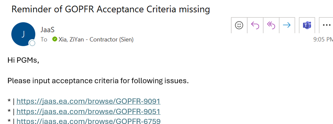The height and width of the screenshot is (124, 333).
Task: Select recipient Xia, ZiYan - Contractor (Sien)
Action: (x=96, y=39)
